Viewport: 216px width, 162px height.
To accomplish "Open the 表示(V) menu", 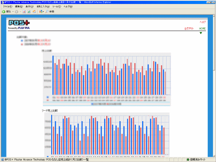I will coord(29,7).
